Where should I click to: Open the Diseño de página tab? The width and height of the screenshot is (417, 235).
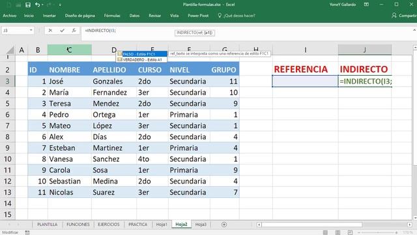point(79,16)
